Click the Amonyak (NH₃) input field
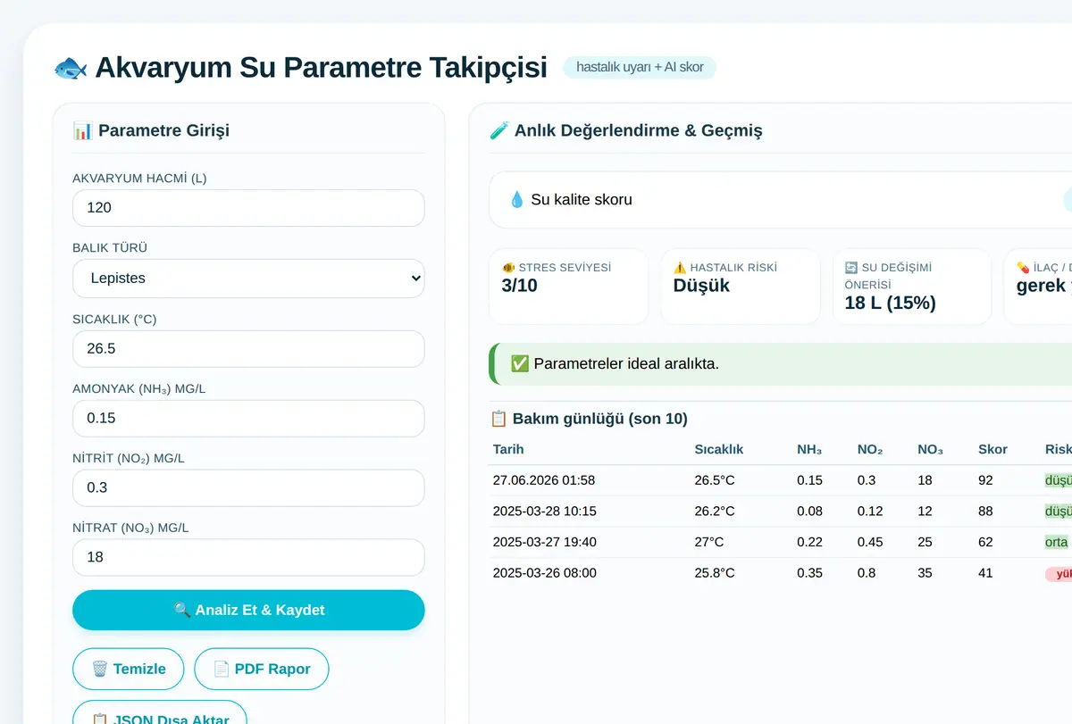Screen dimensions: 1072x724 coord(248,419)
